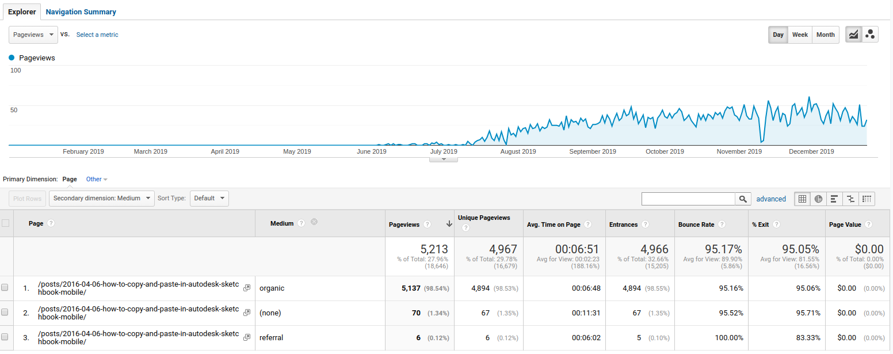893x354 pixels.
Task: Open the pivot table view
Action: tap(867, 199)
